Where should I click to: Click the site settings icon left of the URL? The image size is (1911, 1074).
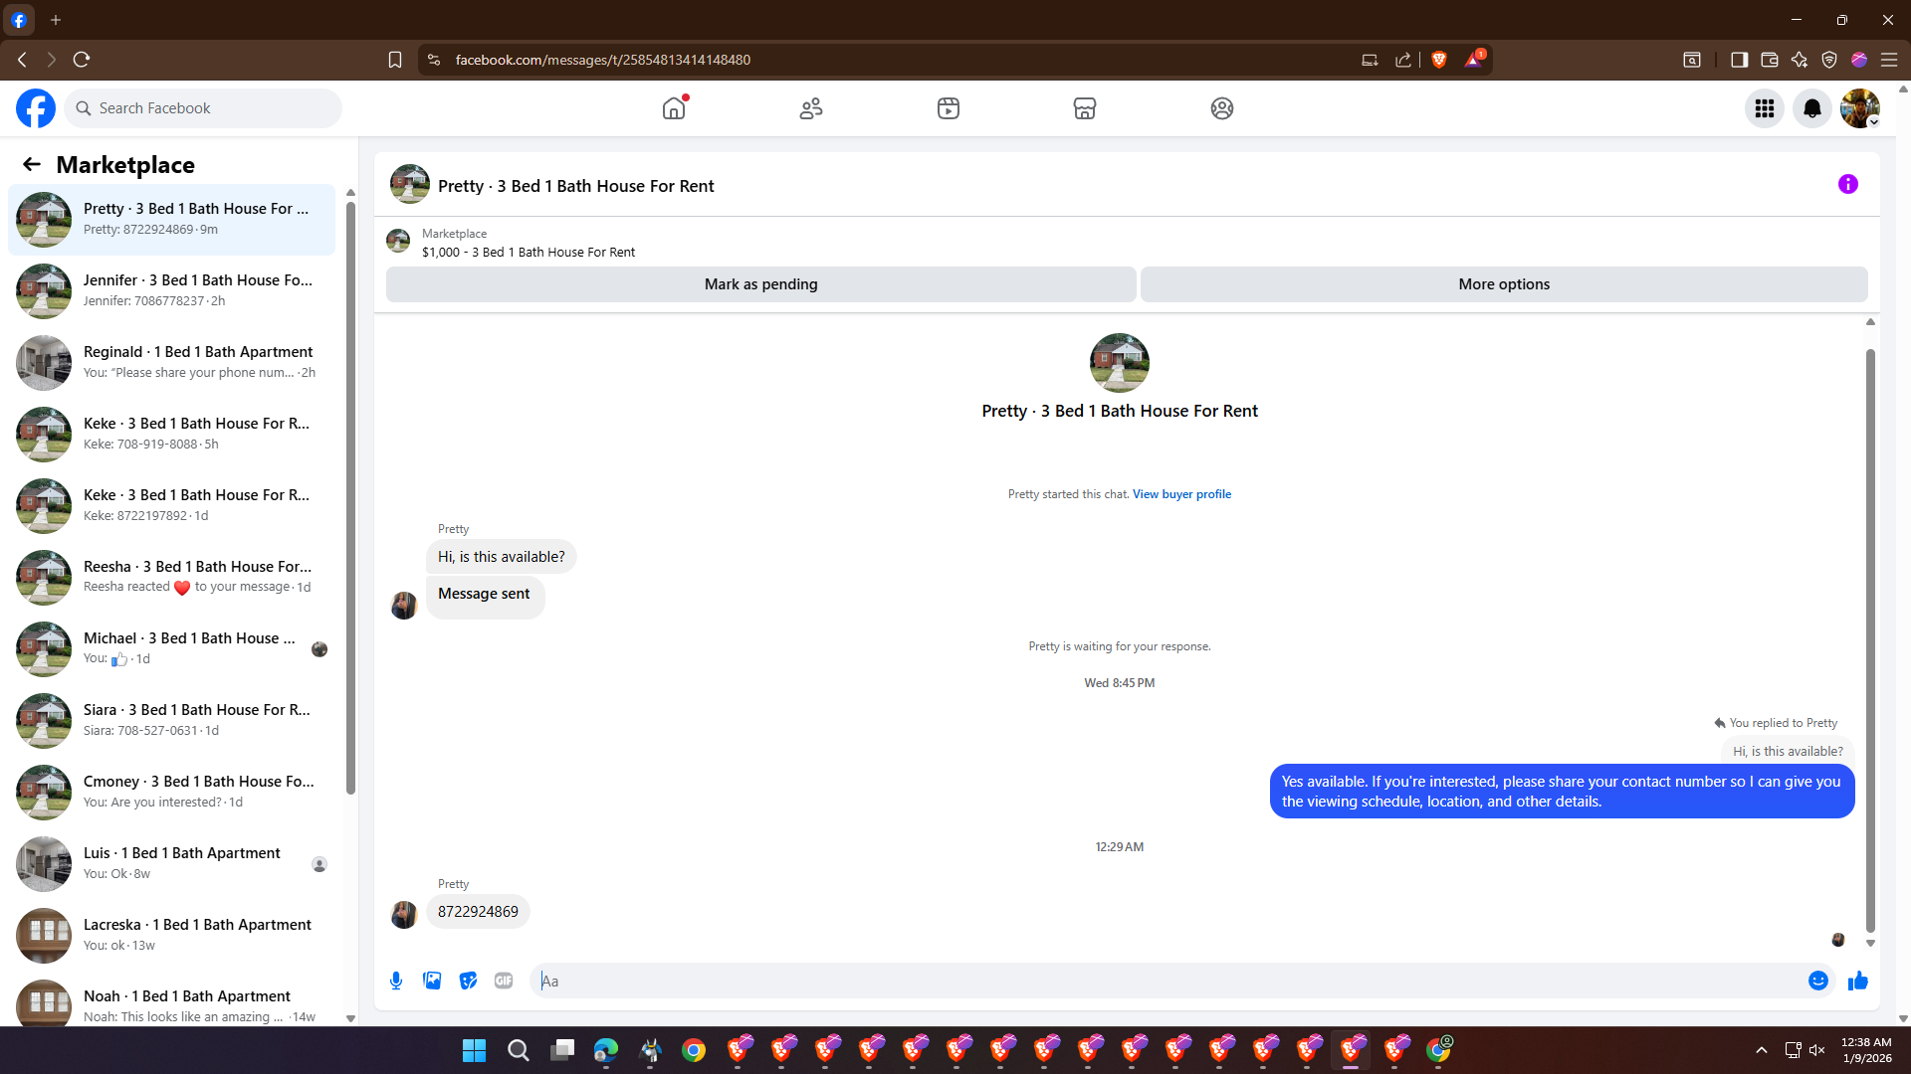[x=434, y=60]
